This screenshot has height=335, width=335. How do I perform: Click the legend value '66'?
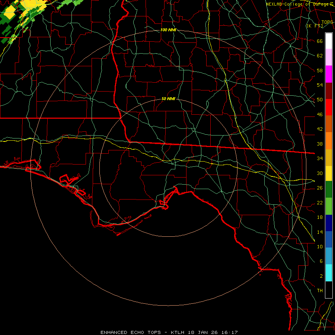[x=320, y=41]
